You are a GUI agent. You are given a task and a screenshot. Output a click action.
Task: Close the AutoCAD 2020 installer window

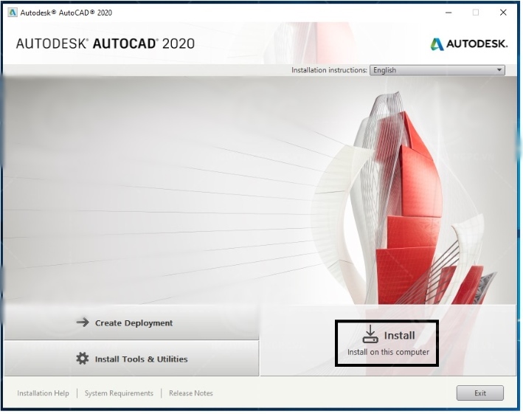point(503,13)
